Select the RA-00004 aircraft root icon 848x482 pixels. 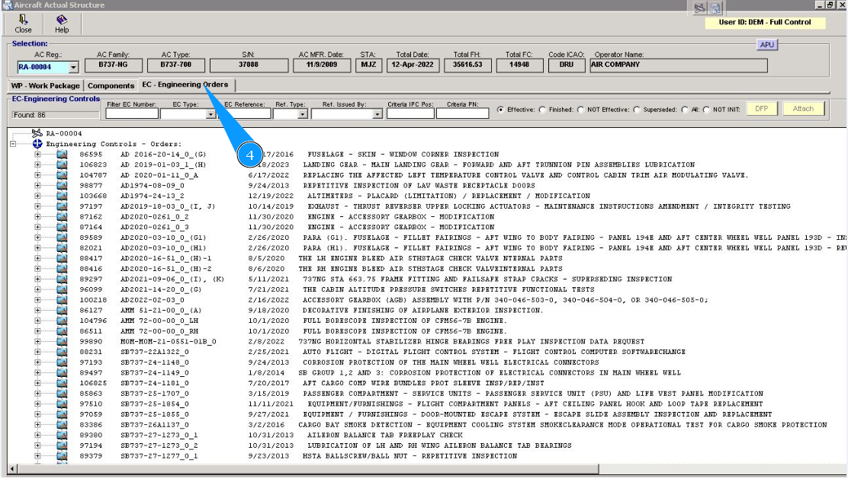(x=37, y=133)
